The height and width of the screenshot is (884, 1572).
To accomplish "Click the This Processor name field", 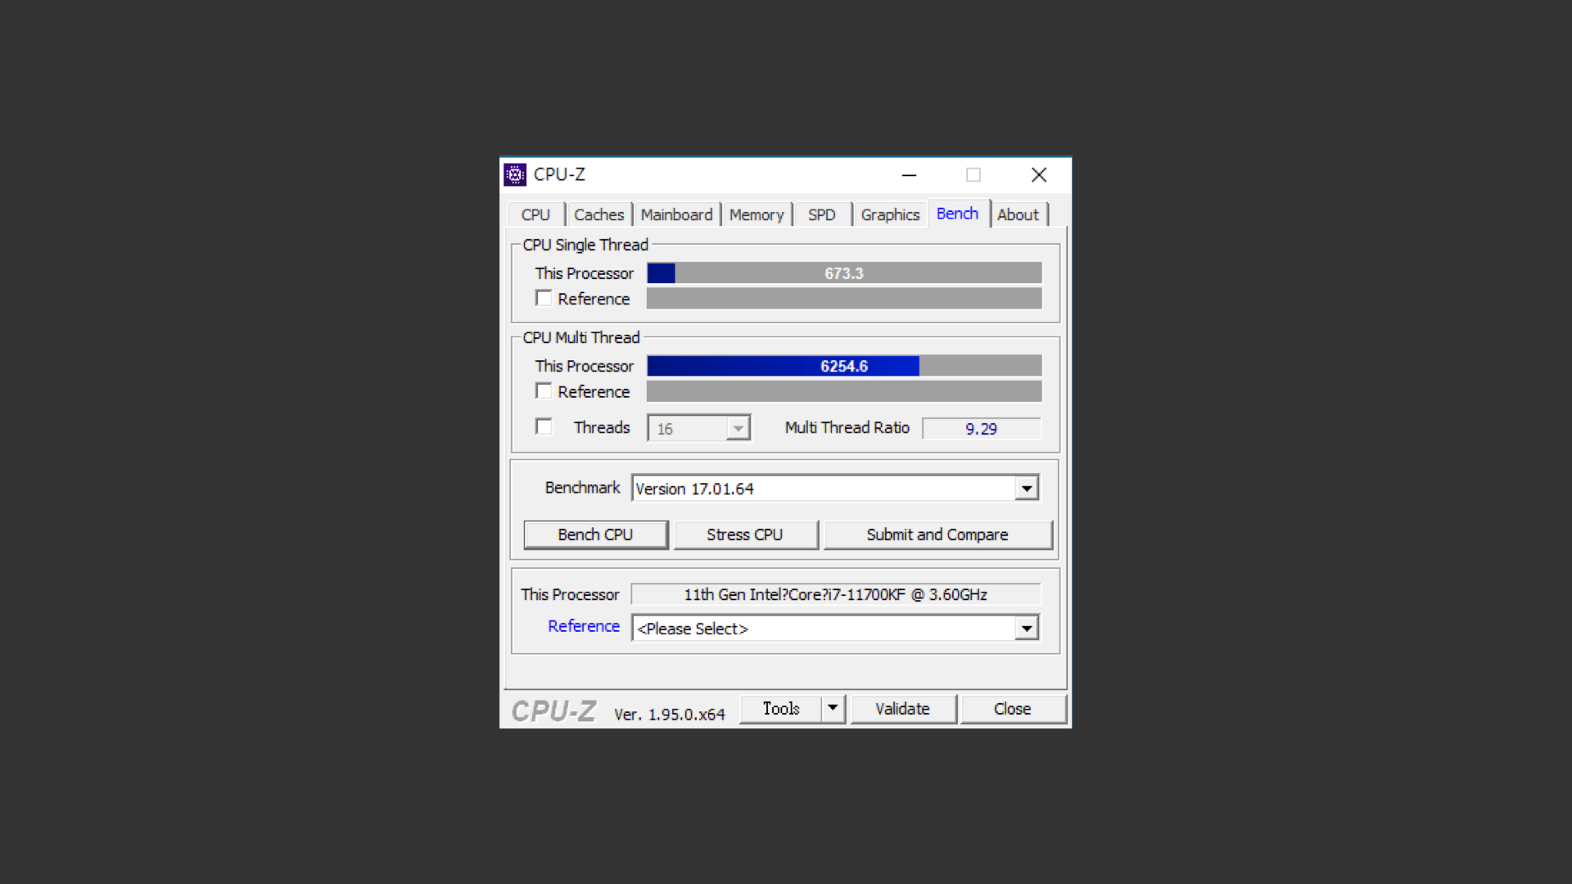I will point(836,594).
